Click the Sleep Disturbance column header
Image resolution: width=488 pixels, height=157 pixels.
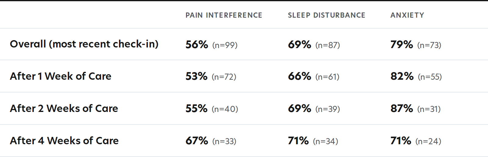click(x=327, y=15)
